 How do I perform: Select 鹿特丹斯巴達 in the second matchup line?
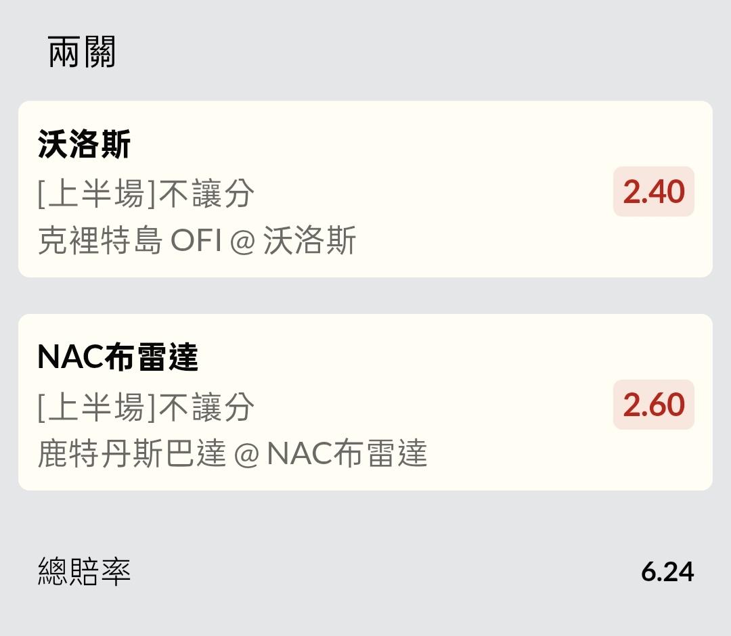point(131,454)
